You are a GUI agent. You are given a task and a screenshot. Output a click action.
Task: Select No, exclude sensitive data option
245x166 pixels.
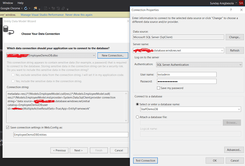pos(13,75)
